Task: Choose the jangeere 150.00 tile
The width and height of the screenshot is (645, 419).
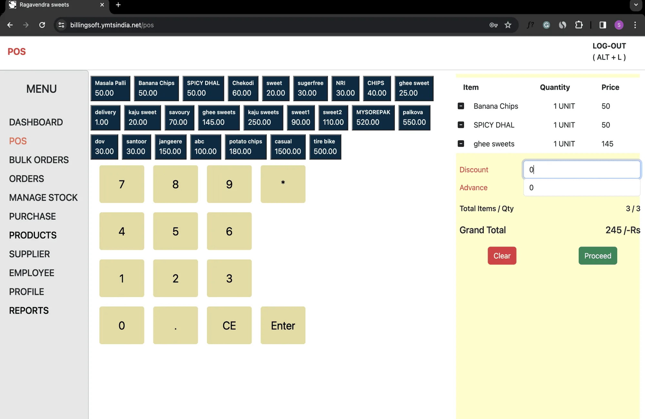Action: tap(170, 147)
